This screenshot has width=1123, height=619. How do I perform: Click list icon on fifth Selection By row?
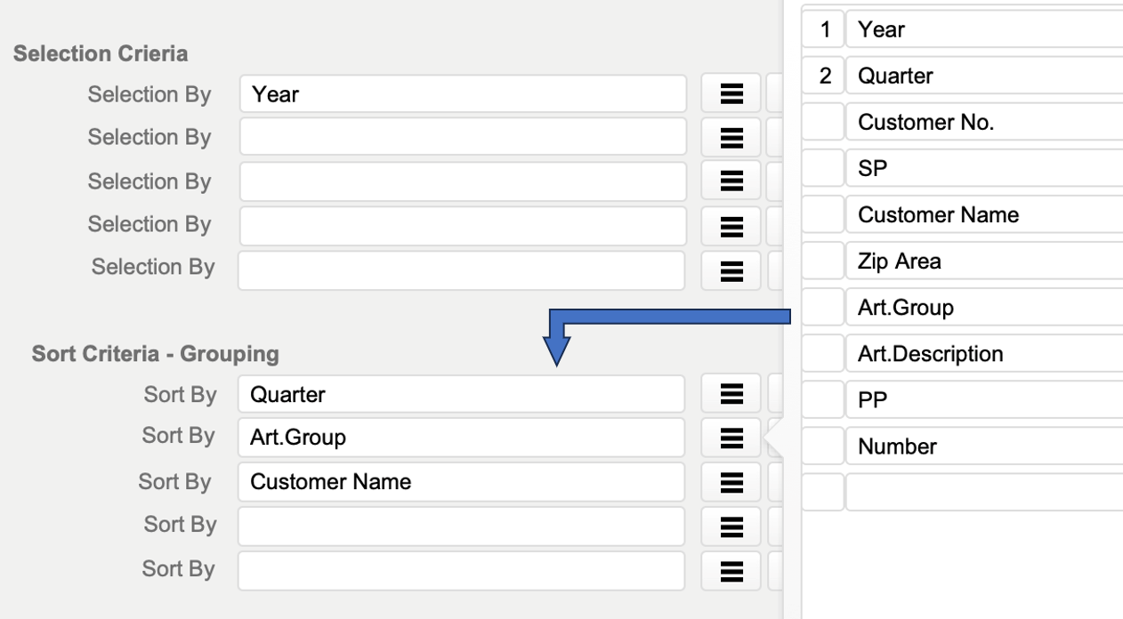point(731,269)
